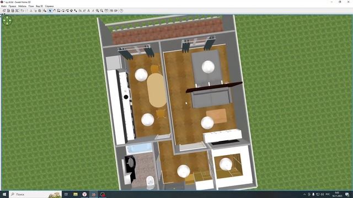Click the New home toolbar icon
The image size is (353, 198).
pos(4,10)
